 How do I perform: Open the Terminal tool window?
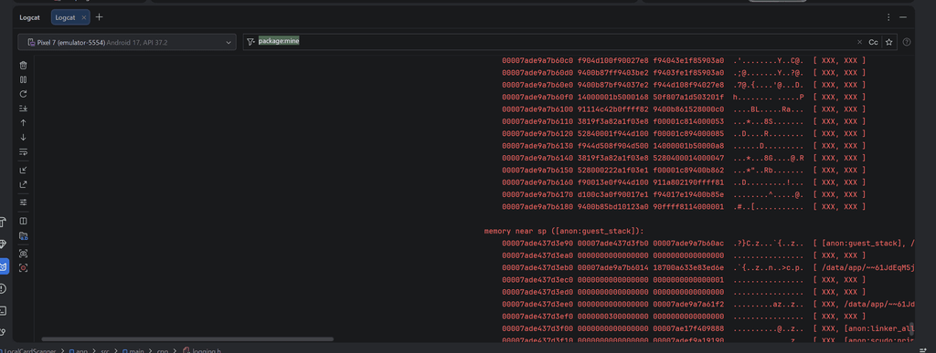click(x=3, y=311)
